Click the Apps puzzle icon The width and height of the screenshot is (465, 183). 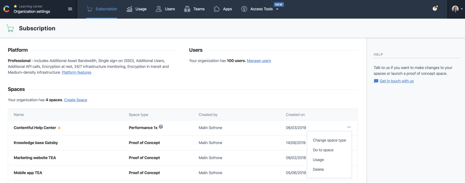(217, 9)
